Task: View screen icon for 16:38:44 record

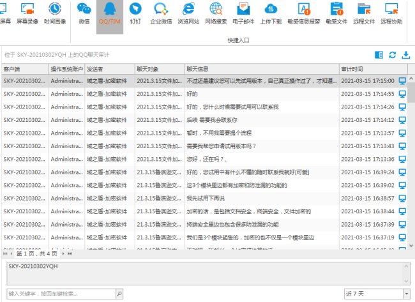Action: (402, 211)
